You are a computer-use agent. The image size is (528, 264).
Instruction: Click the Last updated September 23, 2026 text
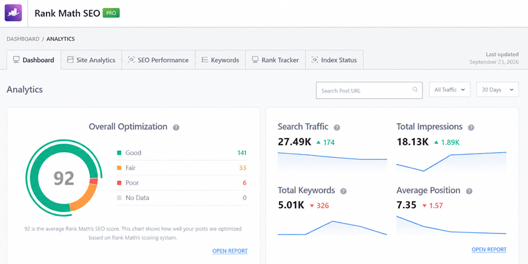coord(494,58)
